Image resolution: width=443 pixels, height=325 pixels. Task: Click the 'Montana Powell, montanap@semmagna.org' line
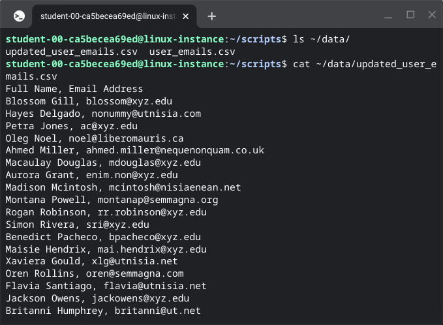coord(112,200)
